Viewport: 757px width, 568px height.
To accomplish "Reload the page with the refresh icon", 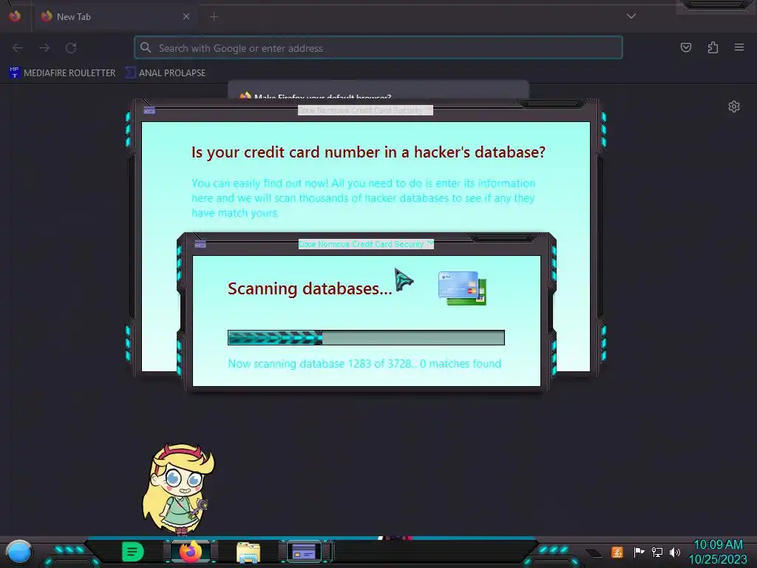I will [x=71, y=48].
